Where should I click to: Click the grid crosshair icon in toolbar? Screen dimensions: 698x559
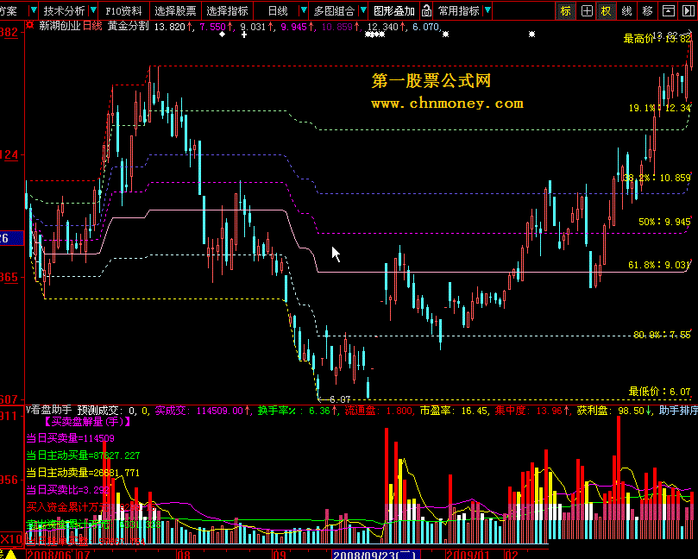tap(587, 10)
